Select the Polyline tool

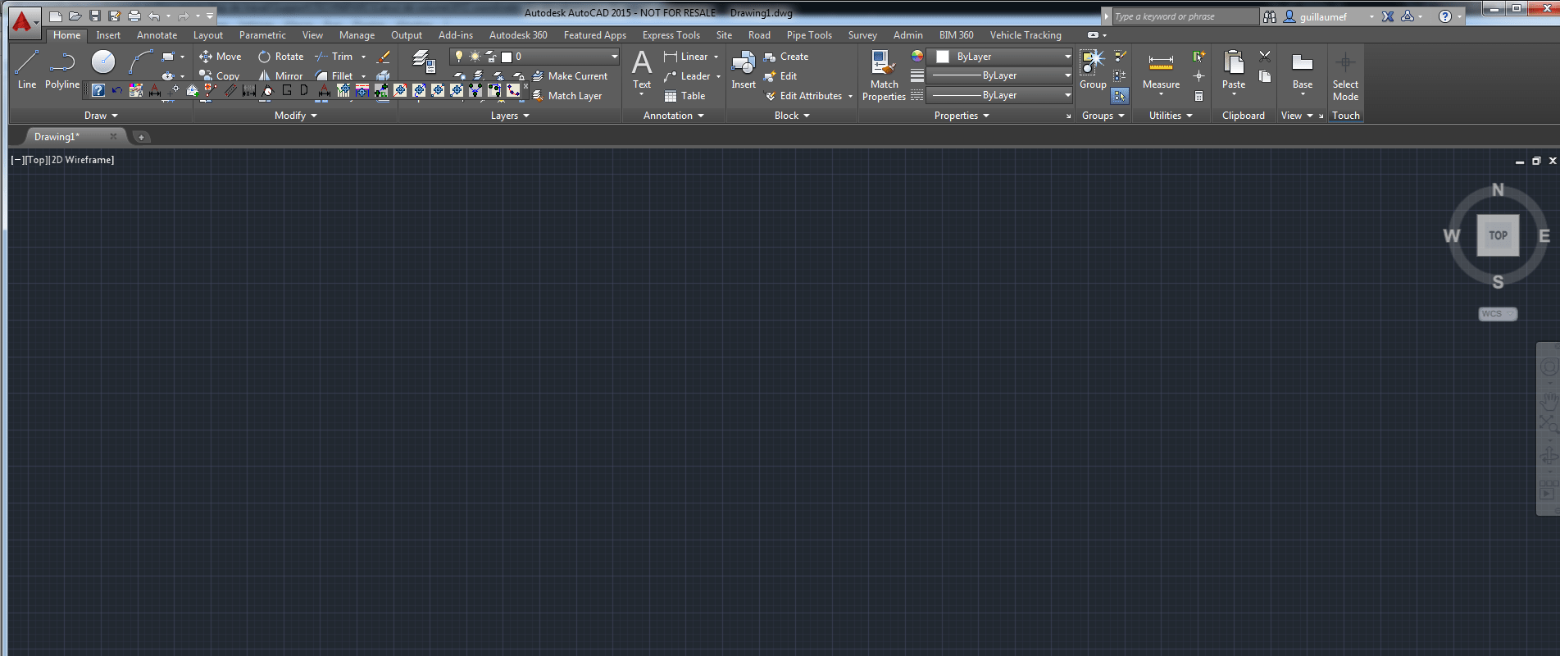[62, 69]
